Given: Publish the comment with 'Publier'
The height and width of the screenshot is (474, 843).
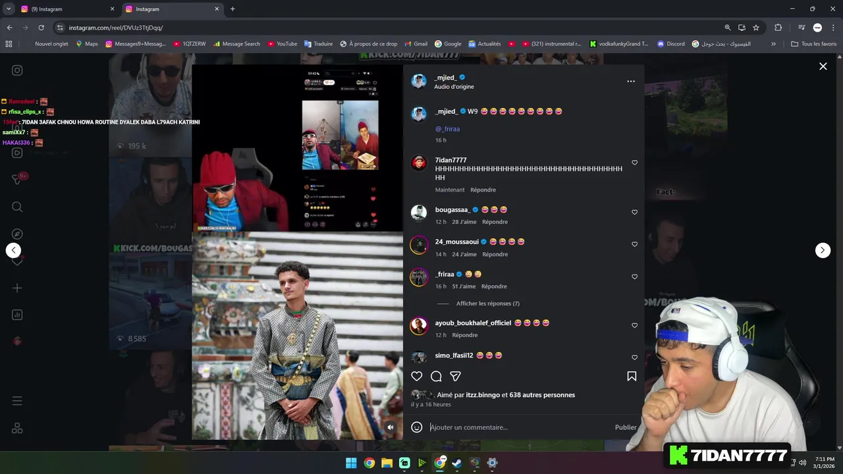Looking at the screenshot, I should pos(626,427).
